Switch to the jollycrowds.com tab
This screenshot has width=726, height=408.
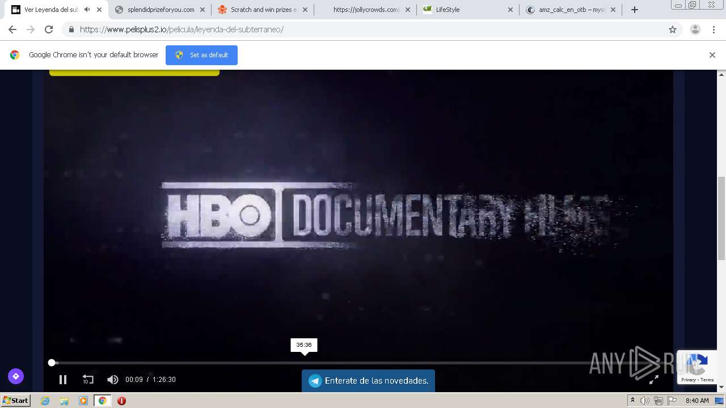pyautogui.click(x=366, y=10)
